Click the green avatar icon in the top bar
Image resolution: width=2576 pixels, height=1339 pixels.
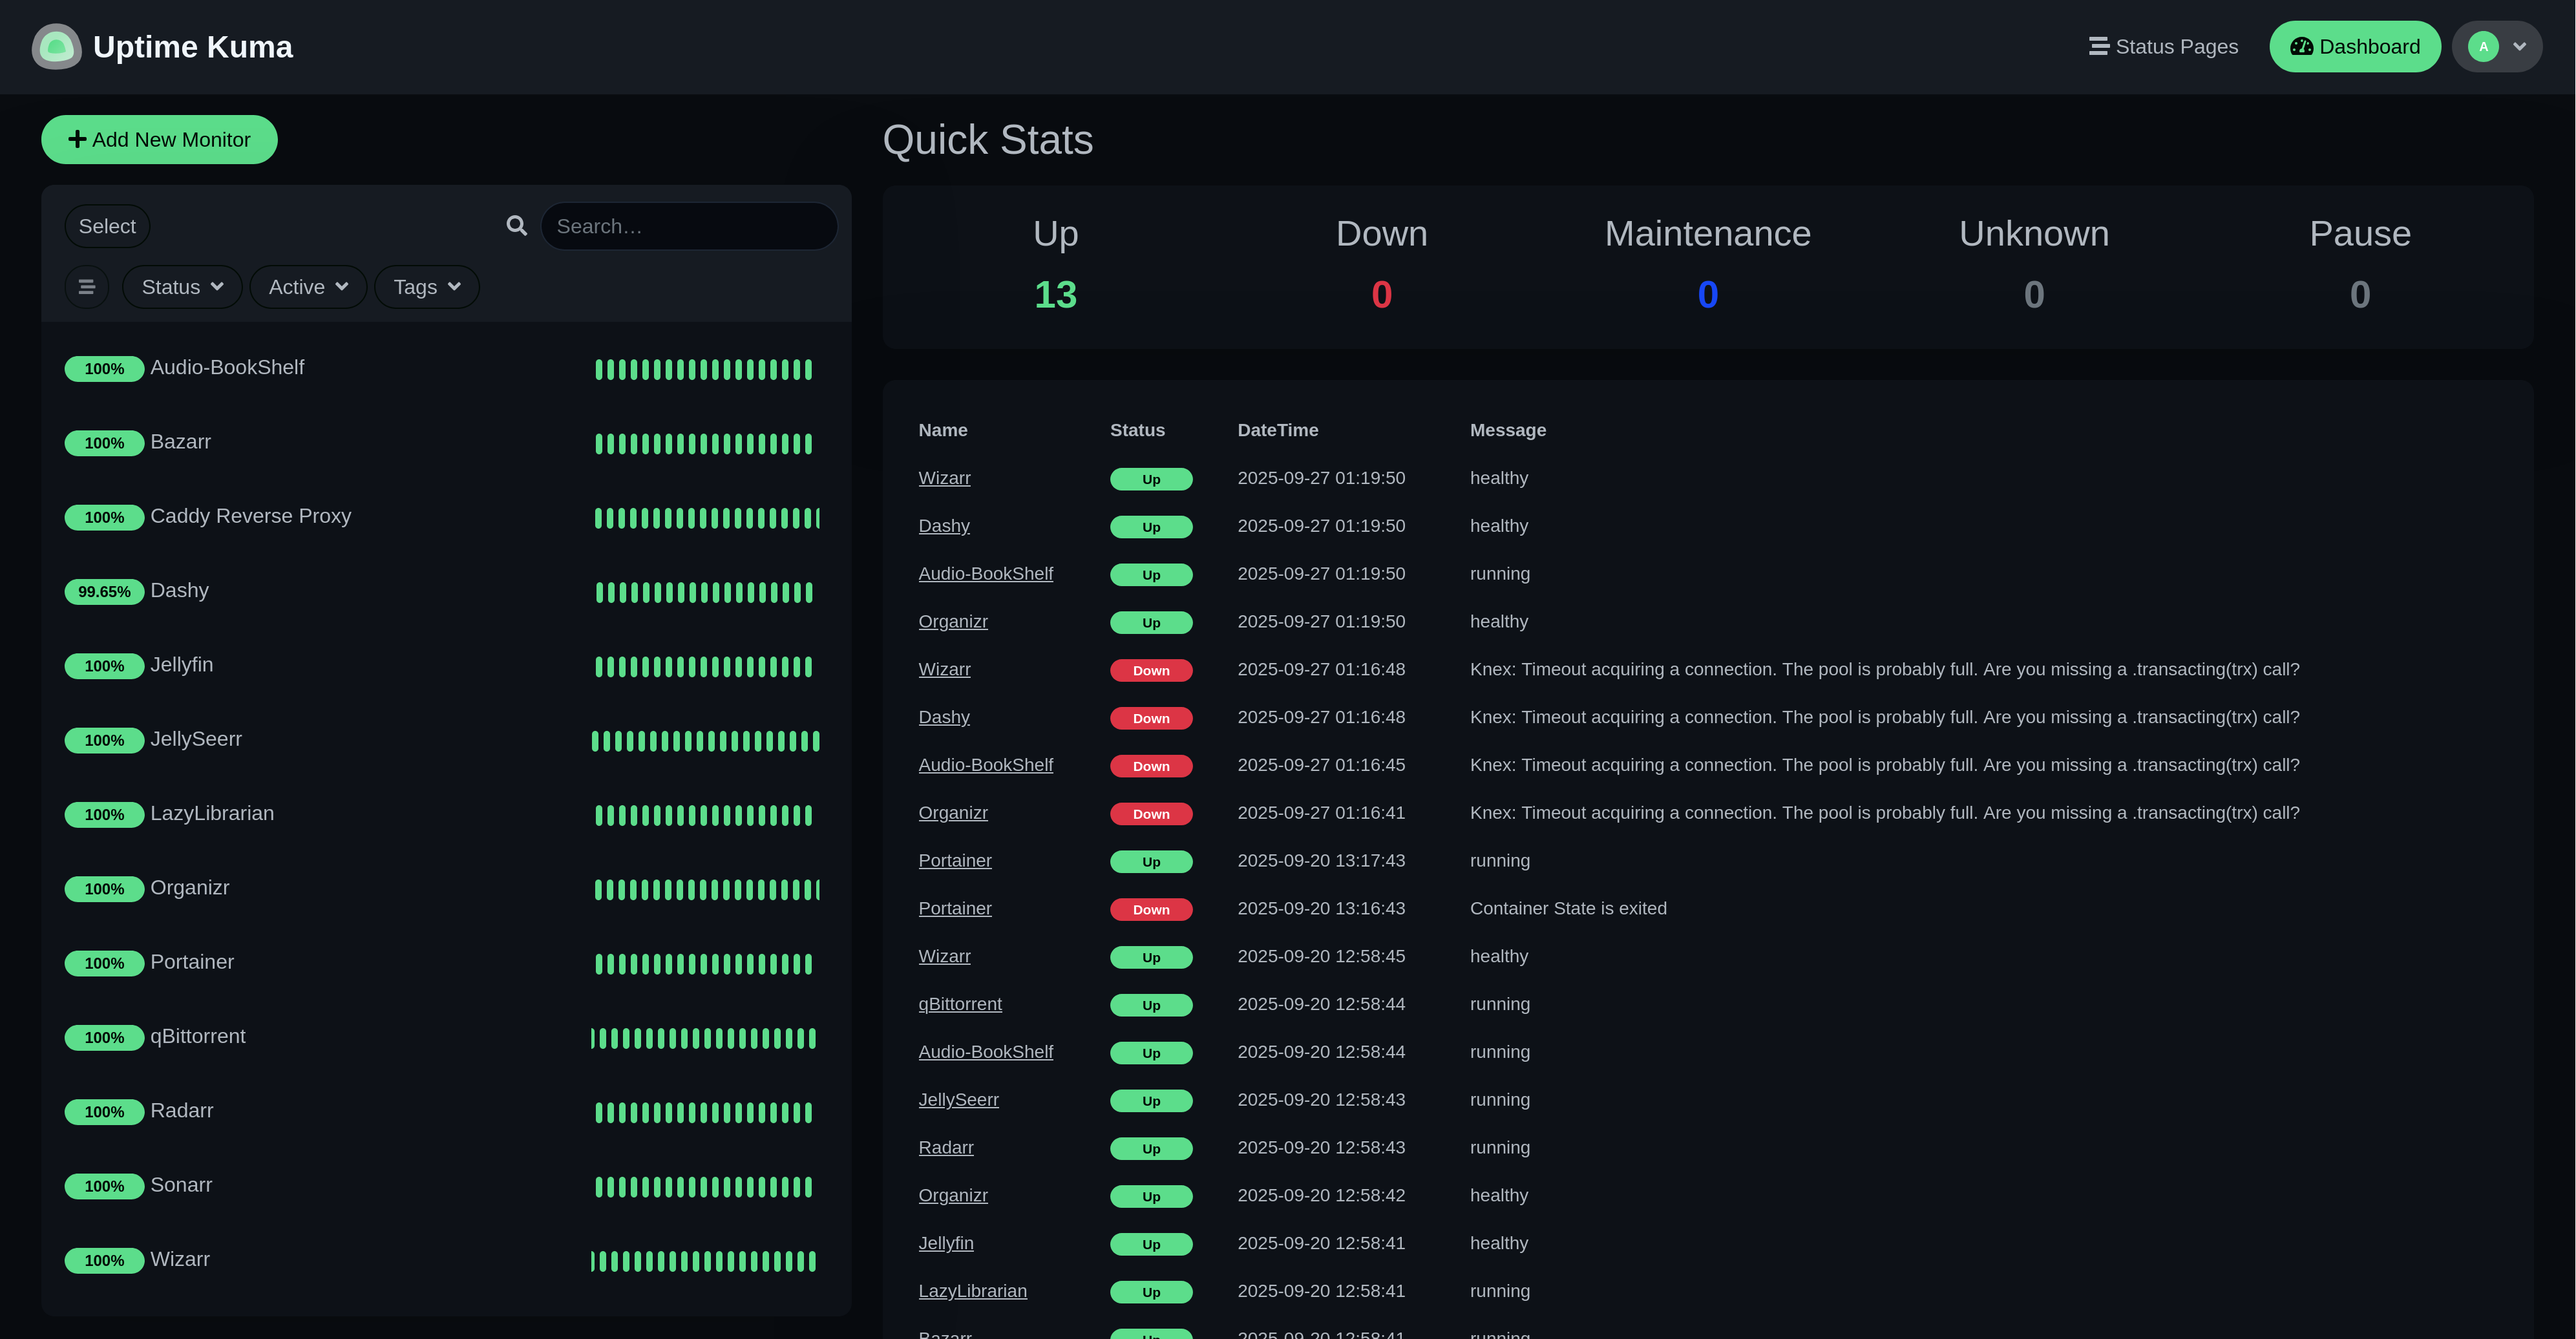[x=2482, y=46]
